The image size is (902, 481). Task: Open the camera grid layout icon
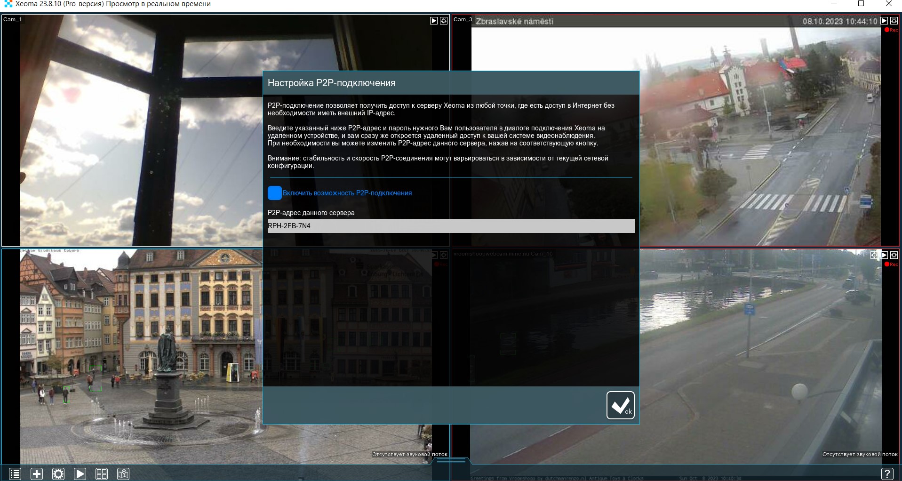102,474
